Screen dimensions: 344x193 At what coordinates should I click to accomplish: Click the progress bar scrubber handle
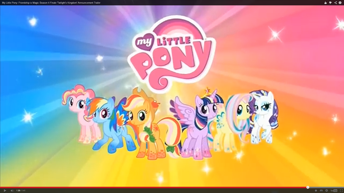pyautogui.click(x=308, y=188)
